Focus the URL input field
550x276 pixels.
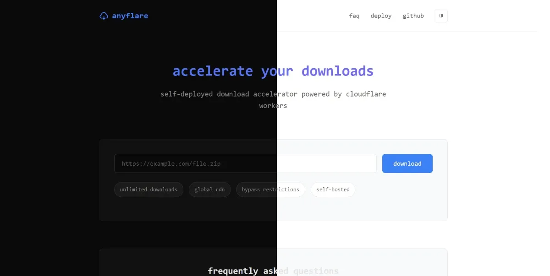pos(245,163)
